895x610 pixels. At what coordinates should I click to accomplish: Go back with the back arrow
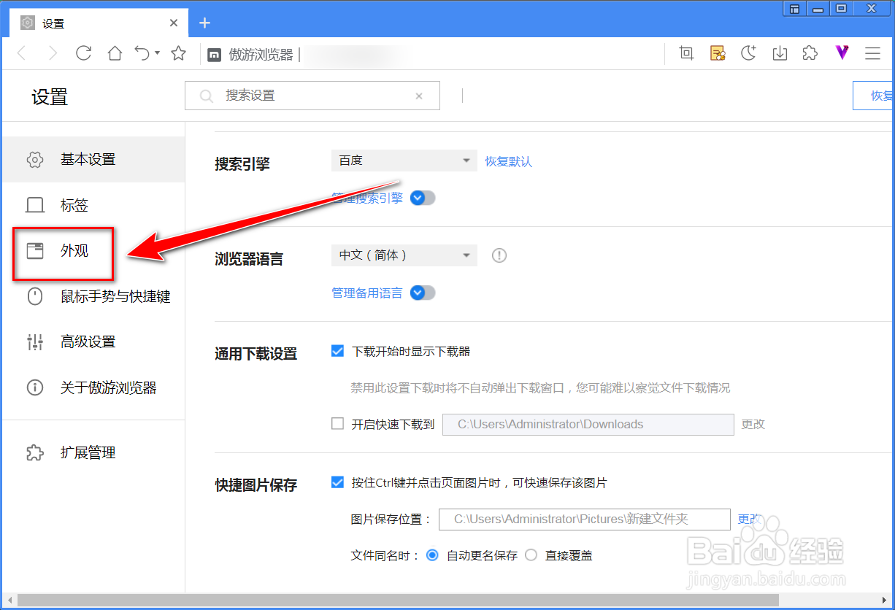tap(22, 53)
